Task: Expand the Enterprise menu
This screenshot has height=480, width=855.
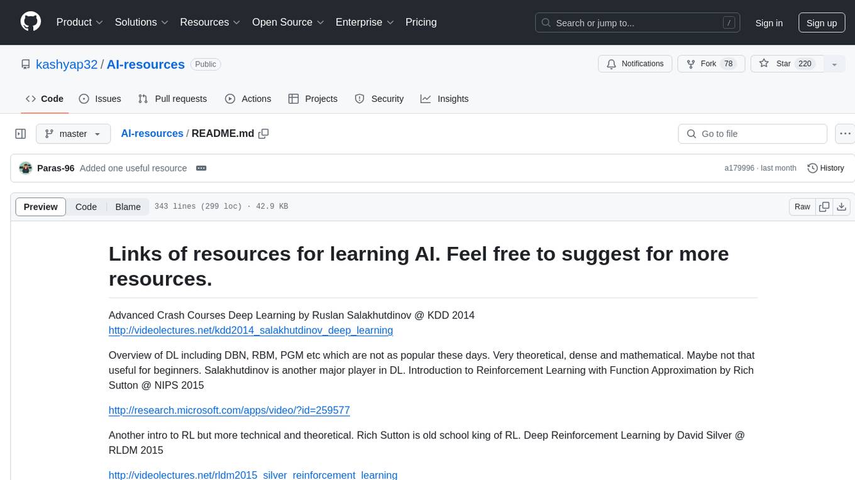Action: point(365,22)
